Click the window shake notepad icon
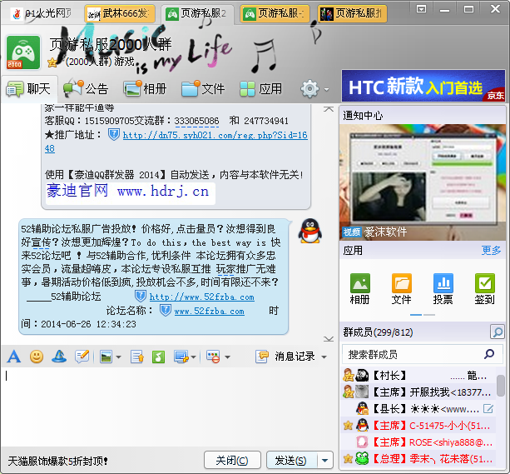 [x=82, y=357]
